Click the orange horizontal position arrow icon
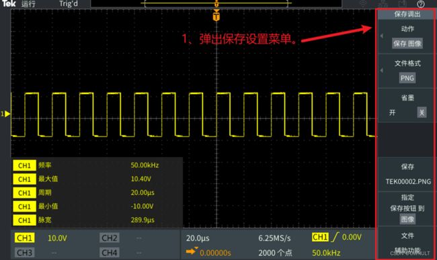The image size is (437, 260). (x=192, y=251)
